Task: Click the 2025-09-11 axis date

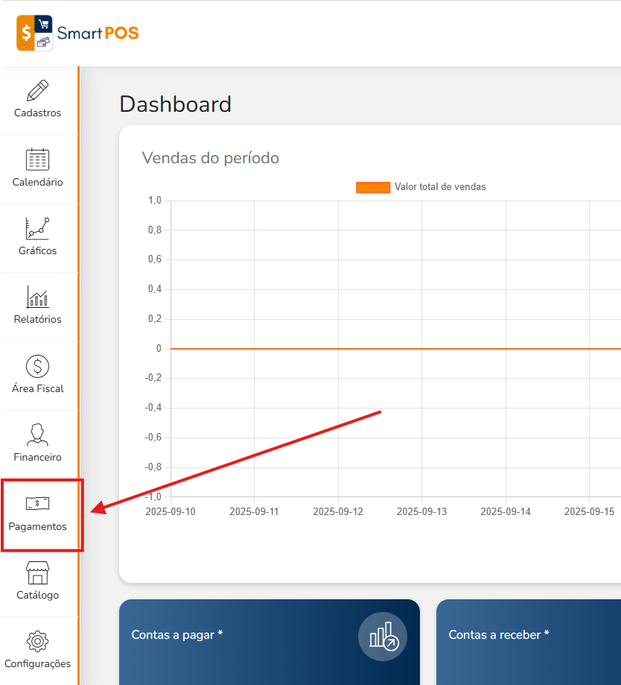Action: (x=254, y=511)
